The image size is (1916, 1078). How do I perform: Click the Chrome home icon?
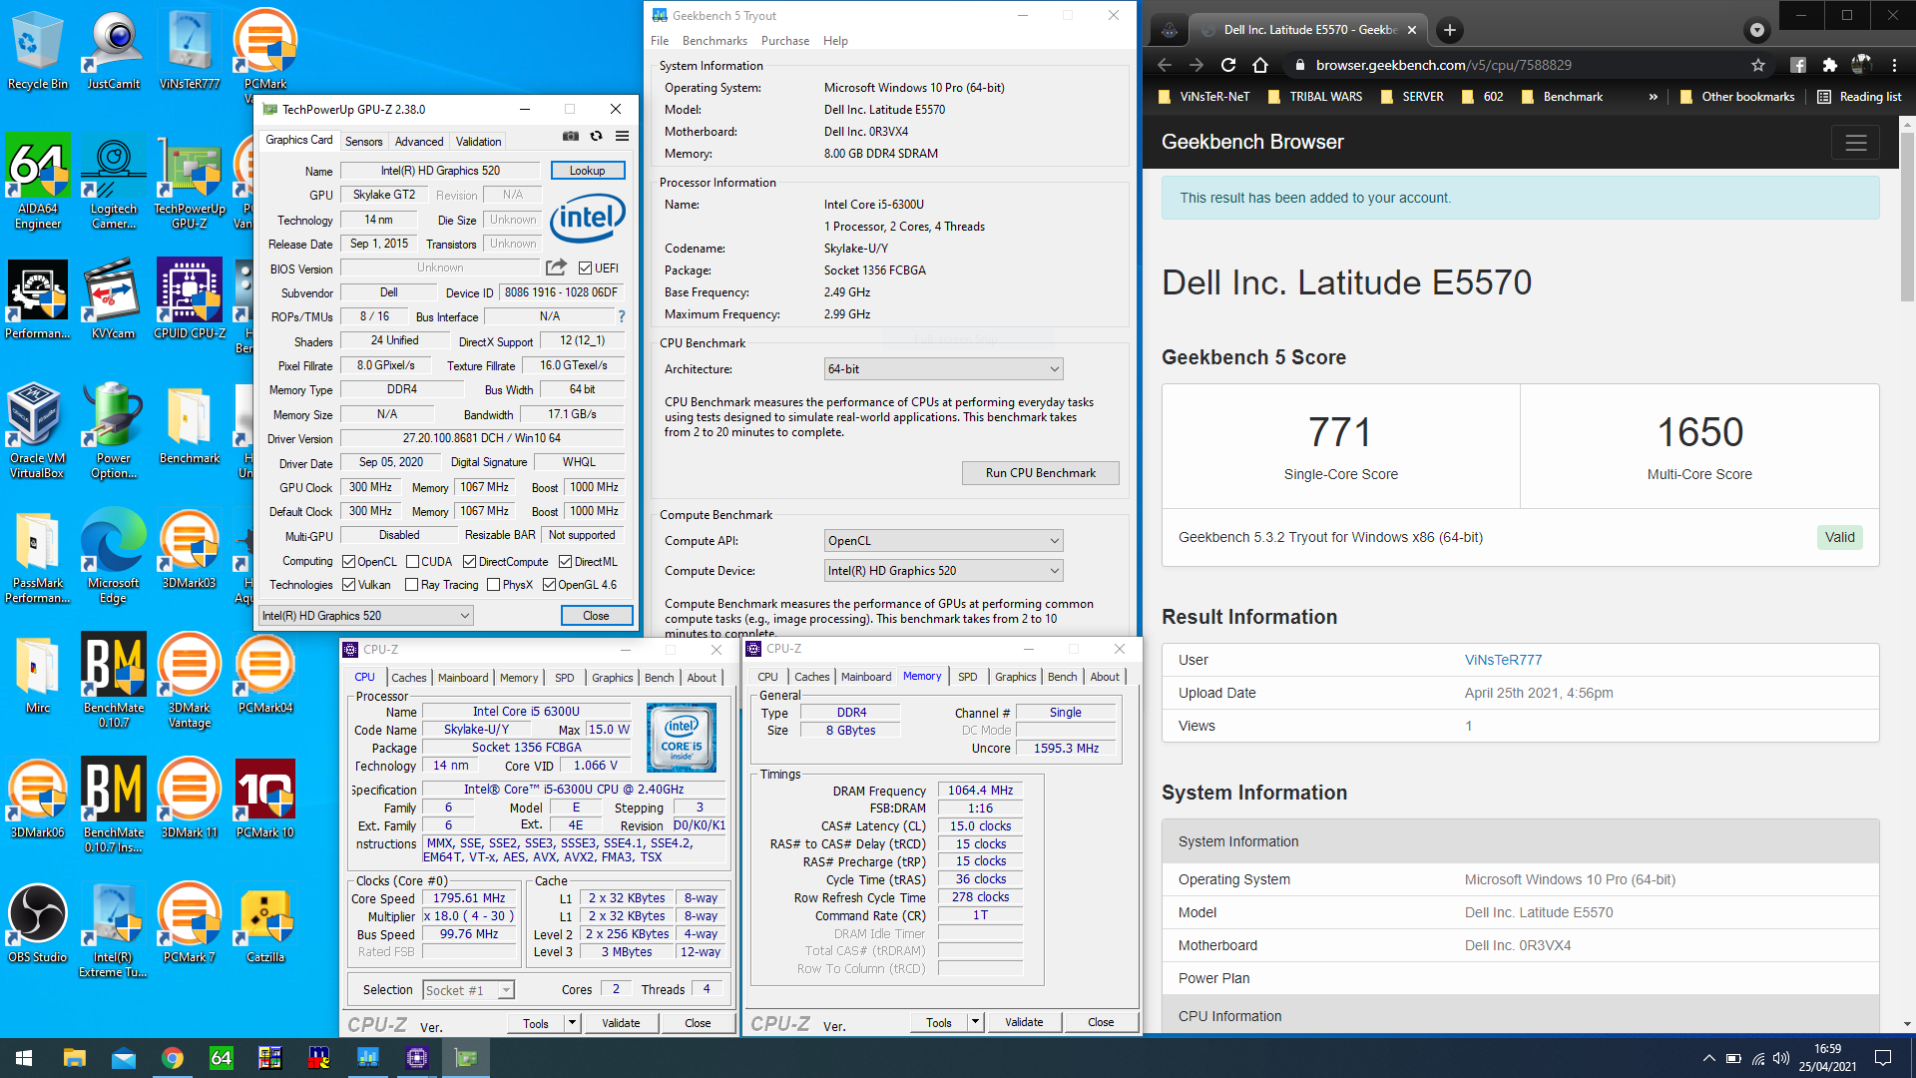[1260, 65]
